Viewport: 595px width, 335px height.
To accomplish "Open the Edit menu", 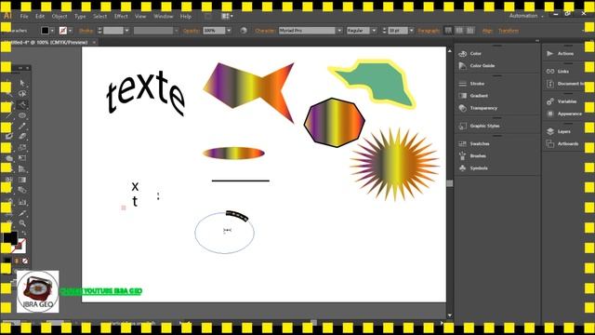I will 40,17.
